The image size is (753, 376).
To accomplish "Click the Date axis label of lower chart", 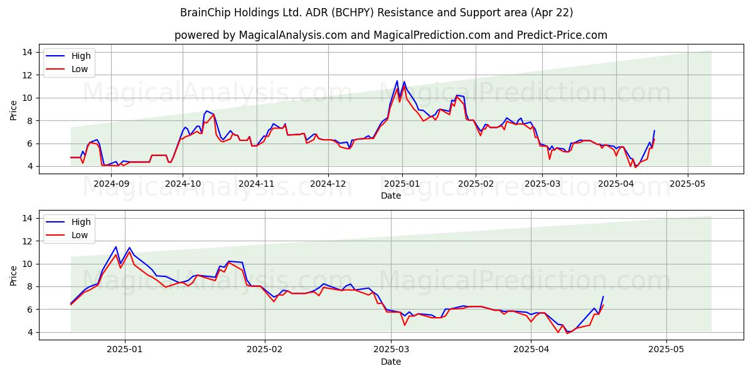I will pyautogui.click(x=391, y=362).
